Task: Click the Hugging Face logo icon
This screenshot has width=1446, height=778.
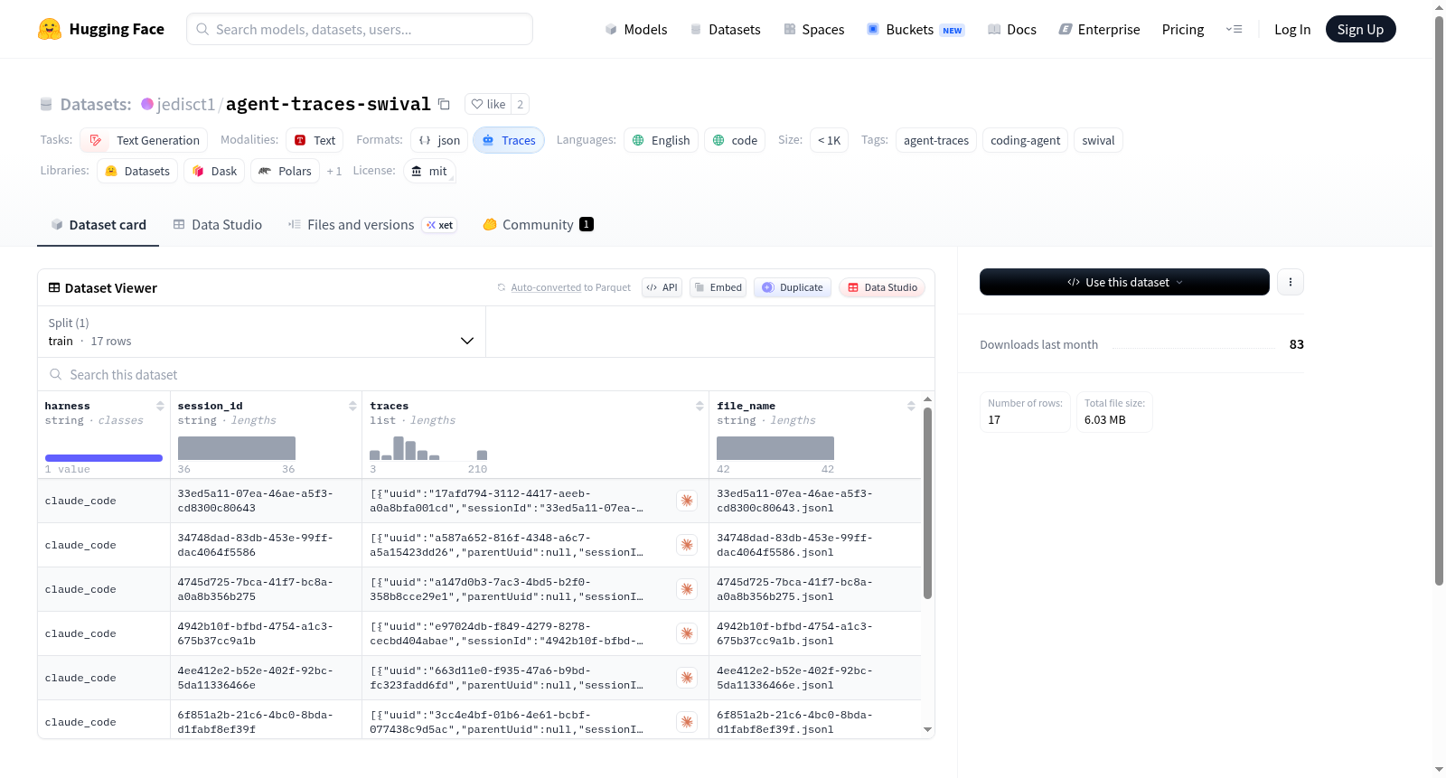Action: (x=50, y=29)
